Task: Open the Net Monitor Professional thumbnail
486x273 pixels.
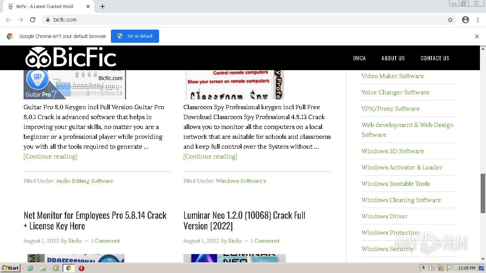Action: coord(76,258)
